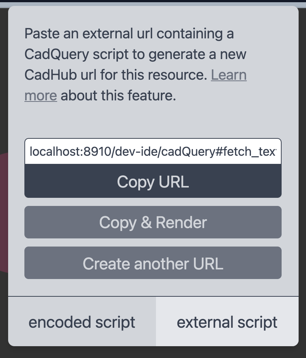Image resolution: width=306 pixels, height=358 pixels.
Task: Follow the Learn more link
Action: (x=228, y=75)
